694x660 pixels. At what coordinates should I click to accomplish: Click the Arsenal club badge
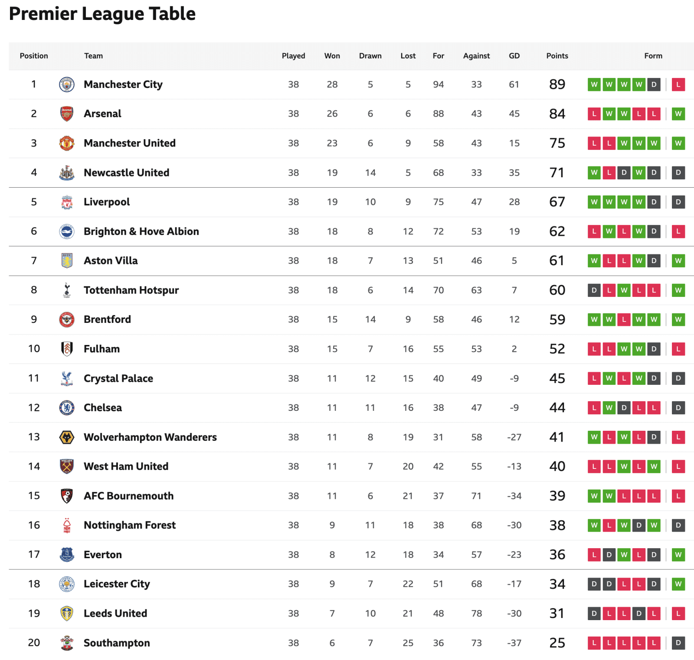[67, 114]
